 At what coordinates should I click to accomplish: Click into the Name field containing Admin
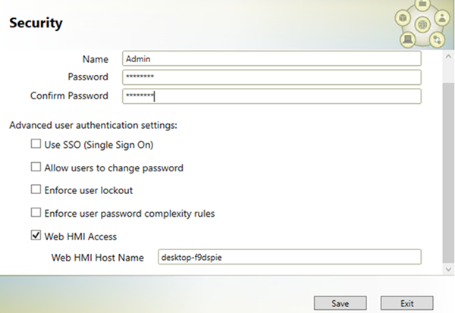click(x=271, y=58)
